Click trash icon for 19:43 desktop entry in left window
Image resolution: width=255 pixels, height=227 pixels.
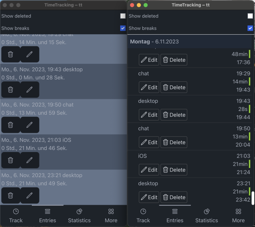[x=11, y=90]
